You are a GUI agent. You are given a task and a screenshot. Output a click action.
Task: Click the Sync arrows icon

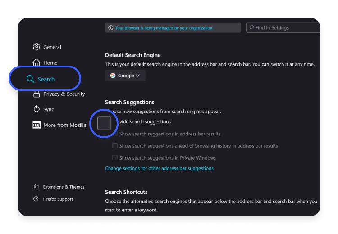pyautogui.click(x=37, y=109)
